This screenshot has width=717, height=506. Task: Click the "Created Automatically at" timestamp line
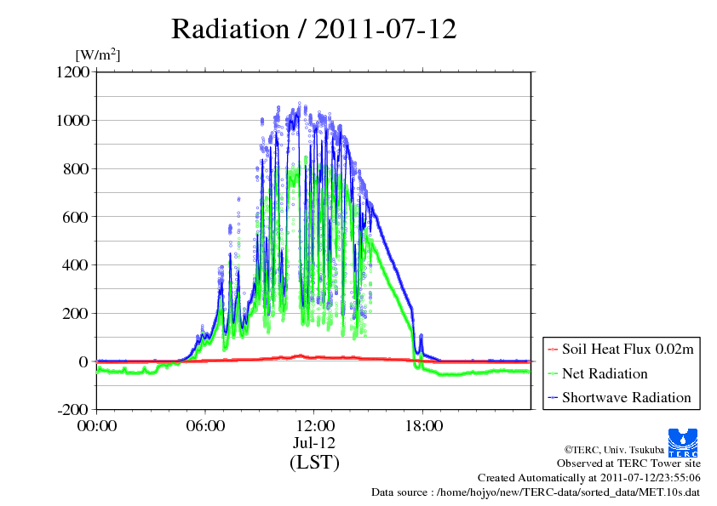(589, 478)
